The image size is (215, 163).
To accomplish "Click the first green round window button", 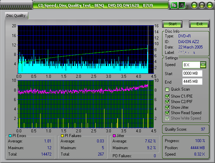I will [x=194, y=5].
